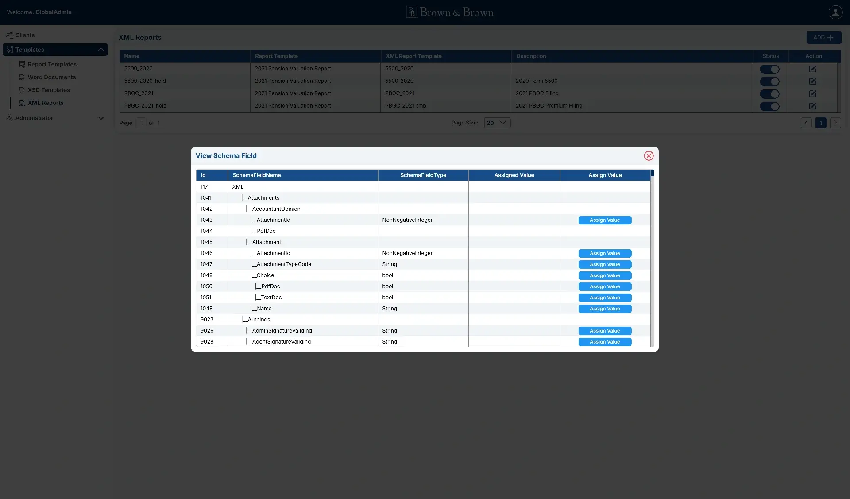Assign value for AttachmentTypeCode field
This screenshot has width=850, height=499.
604,264
